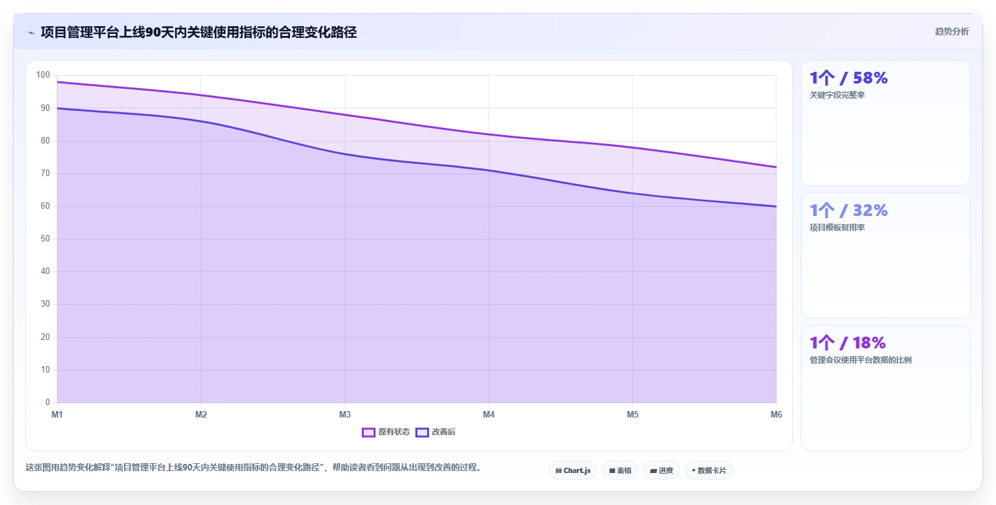
Task: Click the icon inside the 数据卡片 chip
Action: pyautogui.click(x=694, y=470)
